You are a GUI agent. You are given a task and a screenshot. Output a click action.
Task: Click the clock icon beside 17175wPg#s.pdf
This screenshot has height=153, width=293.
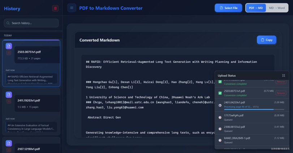pos(220,117)
